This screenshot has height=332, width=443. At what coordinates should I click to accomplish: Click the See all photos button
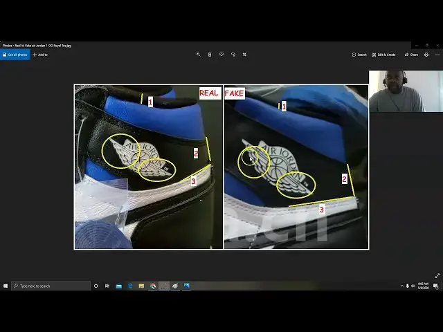15,55
